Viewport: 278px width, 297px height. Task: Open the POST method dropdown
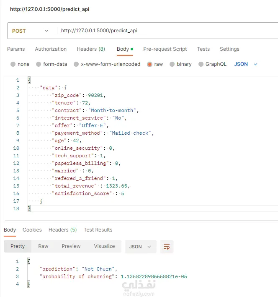click(x=30, y=31)
